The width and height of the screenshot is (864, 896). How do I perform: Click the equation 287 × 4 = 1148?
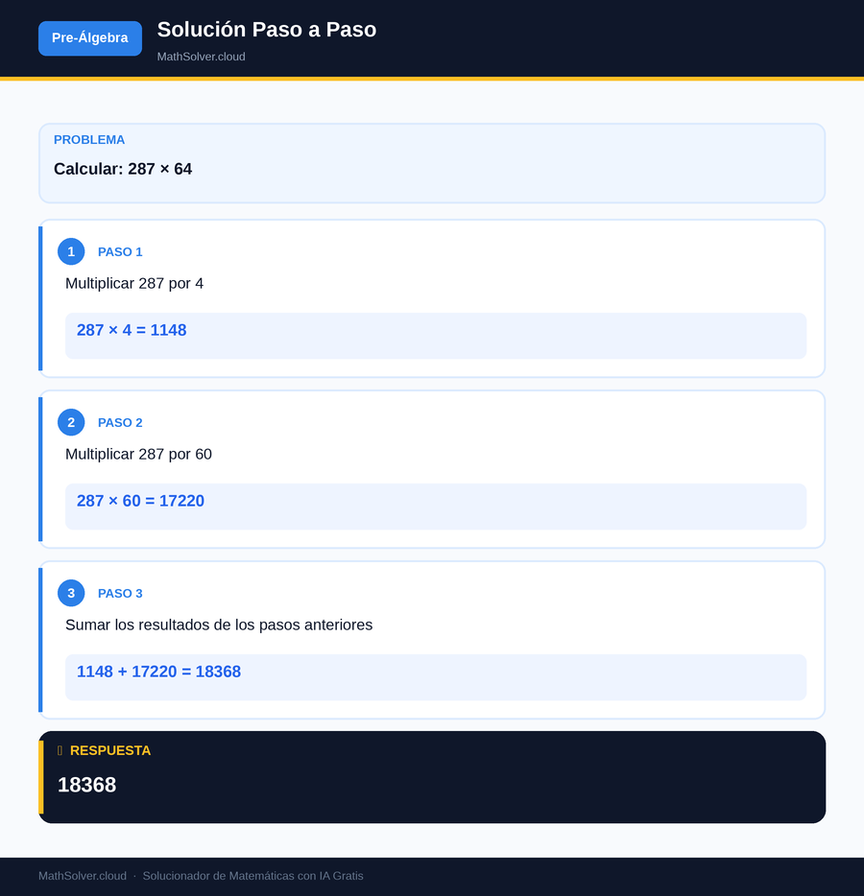pyautogui.click(x=132, y=330)
